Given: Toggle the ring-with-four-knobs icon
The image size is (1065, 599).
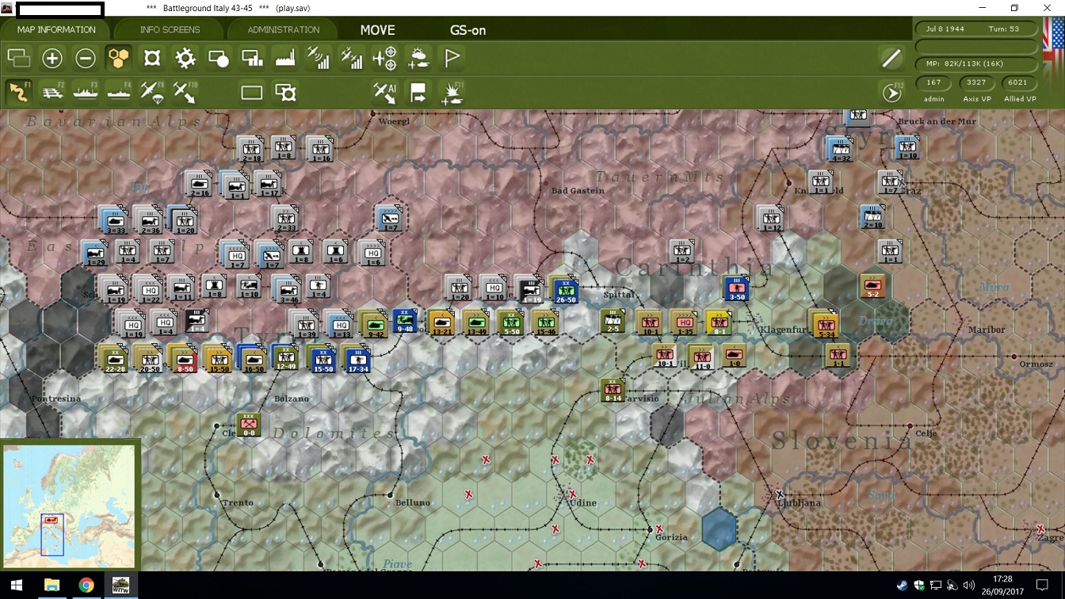Looking at the screenshot, I should click(152, 58).
